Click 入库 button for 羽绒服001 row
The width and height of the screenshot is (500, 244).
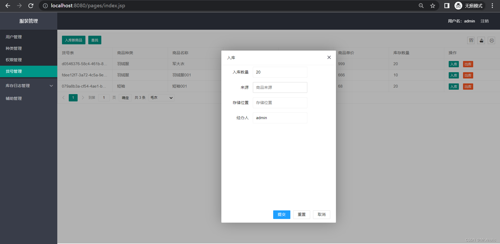[x=454, y=75]
